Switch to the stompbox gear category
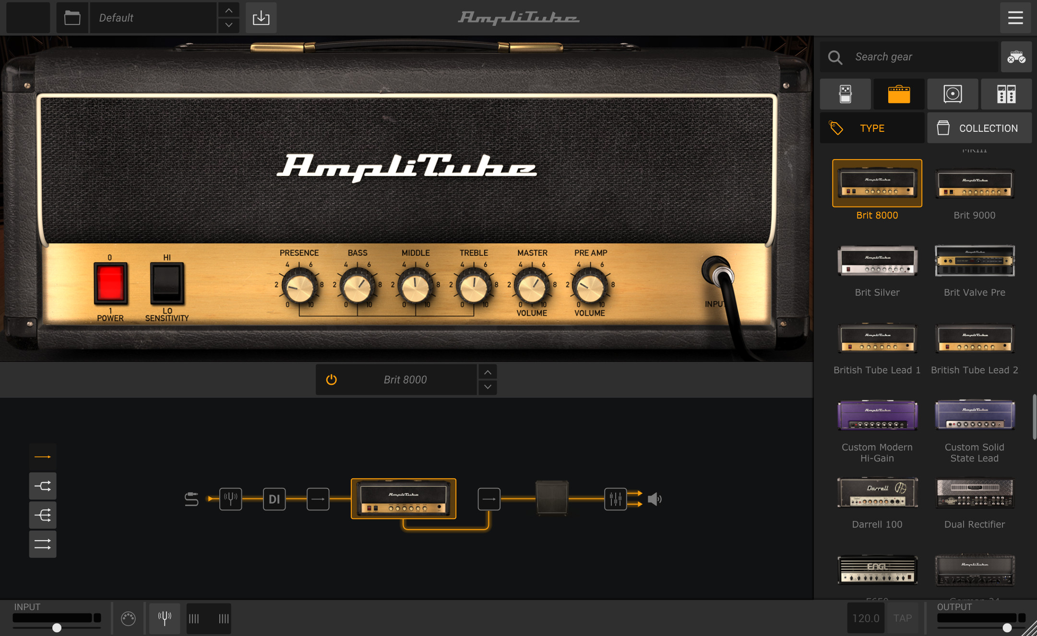Image resolution: width=1037 pixels, height=636 pixels. 846,94
